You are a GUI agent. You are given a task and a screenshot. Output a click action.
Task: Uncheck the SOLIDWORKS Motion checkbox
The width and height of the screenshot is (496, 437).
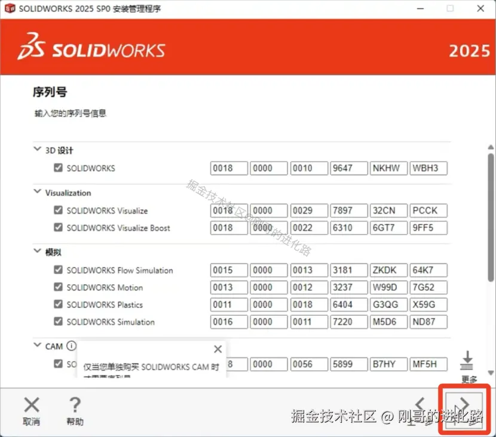coord(58,287)
